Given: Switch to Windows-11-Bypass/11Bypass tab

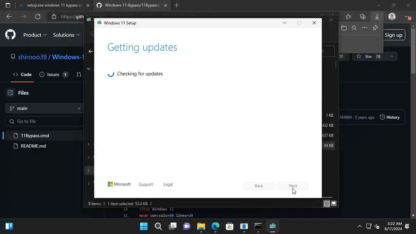Looking at the screenshot, I should [x=131, y=5].
